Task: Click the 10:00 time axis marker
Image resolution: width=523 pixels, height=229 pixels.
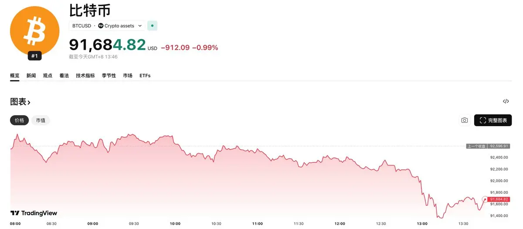Action: click(x=175, y=224)
